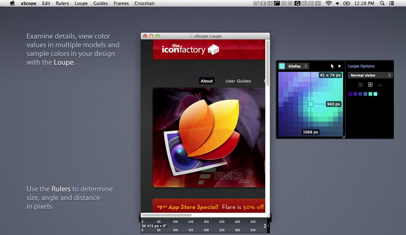This screenshot has width=406, height=235.
Task: Click the 'Loupe Options' heading
Action: pyautogui.click(x=361, y=66)
